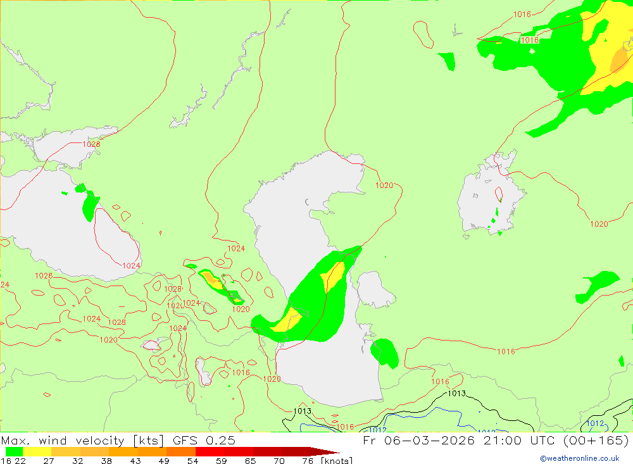Image resolution: width=633 pixels, height=464 pixels.
Task: Select the orange 38–43 knots legend swatch
Action: click(123, 451)
